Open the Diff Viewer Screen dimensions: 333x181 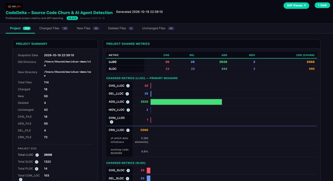click(x=296, y=6)
